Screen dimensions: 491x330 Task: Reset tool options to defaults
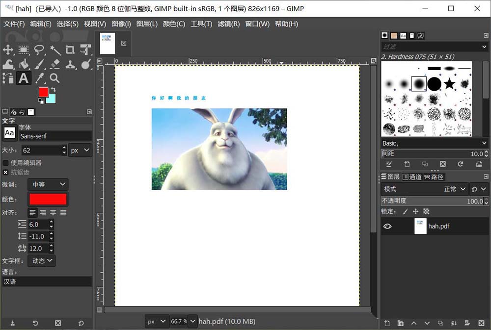81,323
